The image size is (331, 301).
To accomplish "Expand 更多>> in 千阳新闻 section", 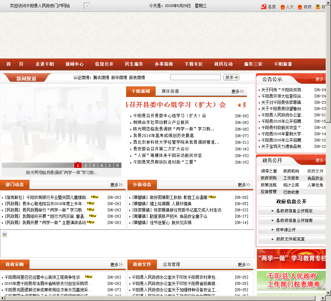I will click(x=238, y=91).
